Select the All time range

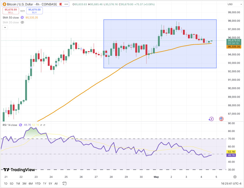[56, 184]
